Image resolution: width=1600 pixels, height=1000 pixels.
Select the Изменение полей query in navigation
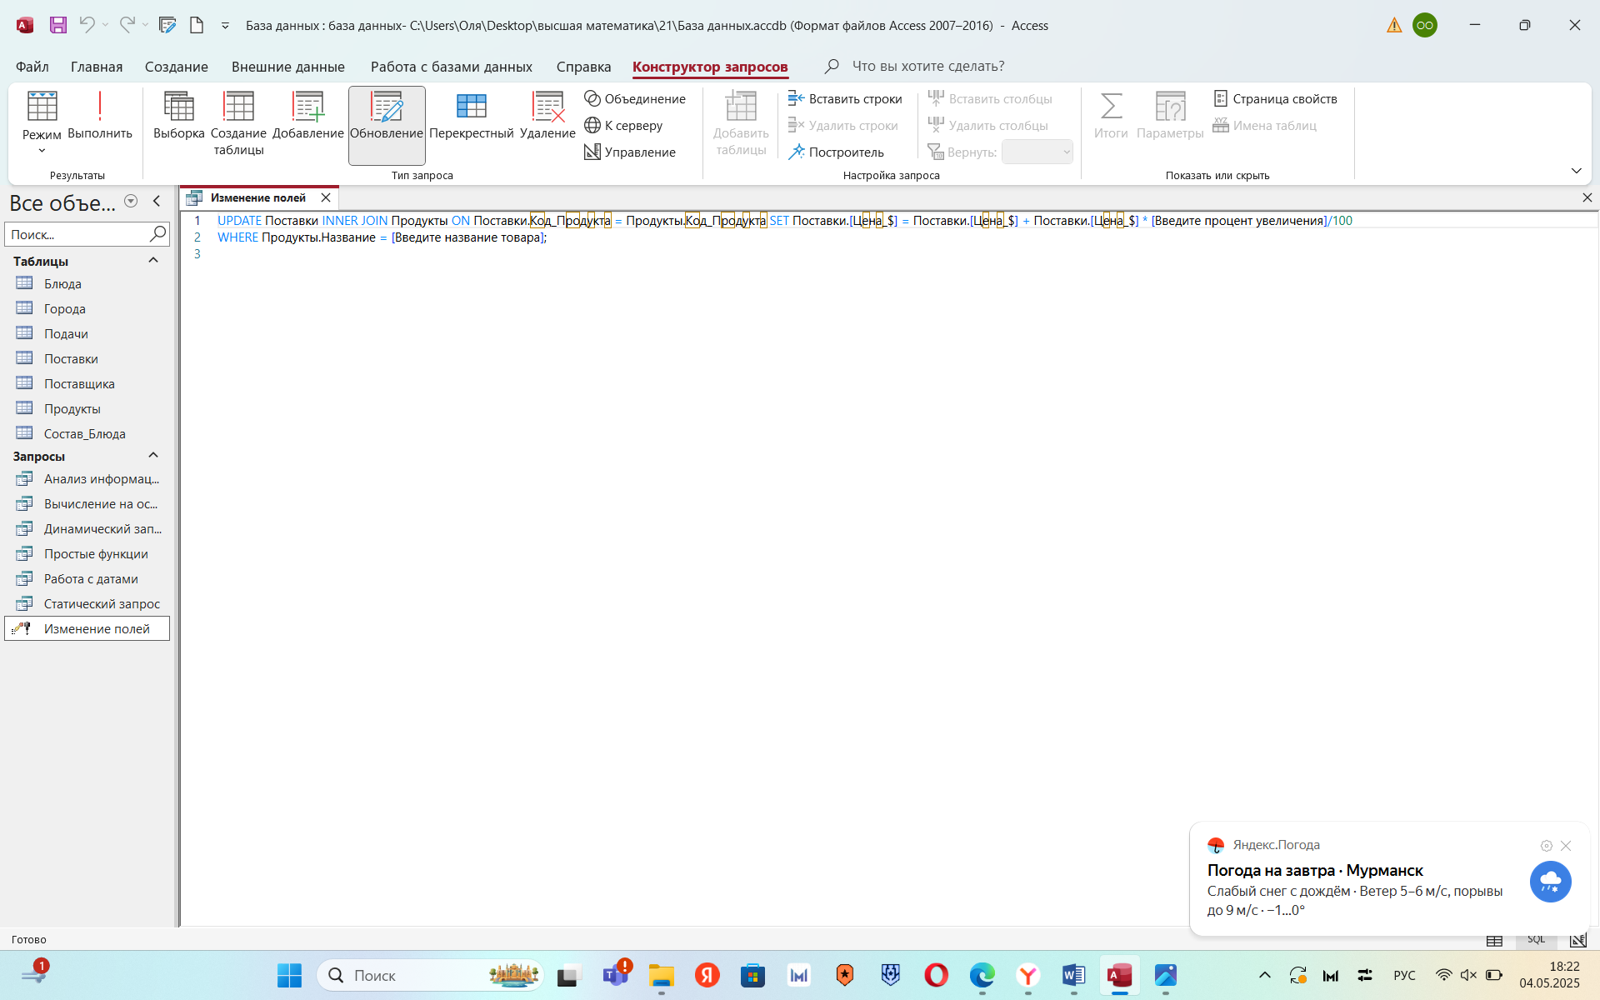(87, 628)
